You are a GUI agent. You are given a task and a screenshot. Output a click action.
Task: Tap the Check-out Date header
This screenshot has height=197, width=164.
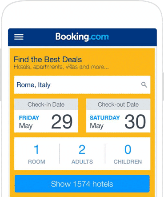tap(118, 105)
